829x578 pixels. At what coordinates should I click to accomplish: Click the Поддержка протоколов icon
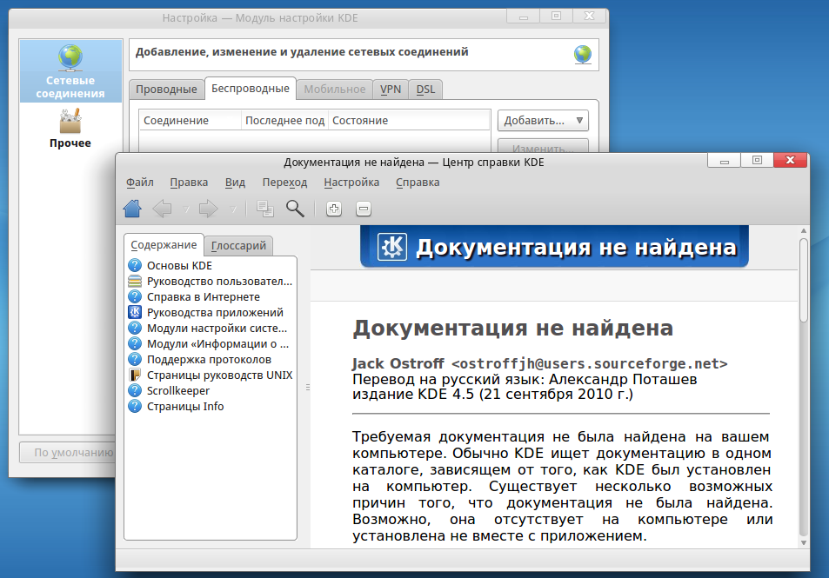click(135, 359)
